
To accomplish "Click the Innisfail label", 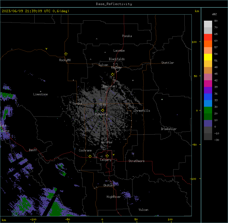I will click(x=110, y=86).
